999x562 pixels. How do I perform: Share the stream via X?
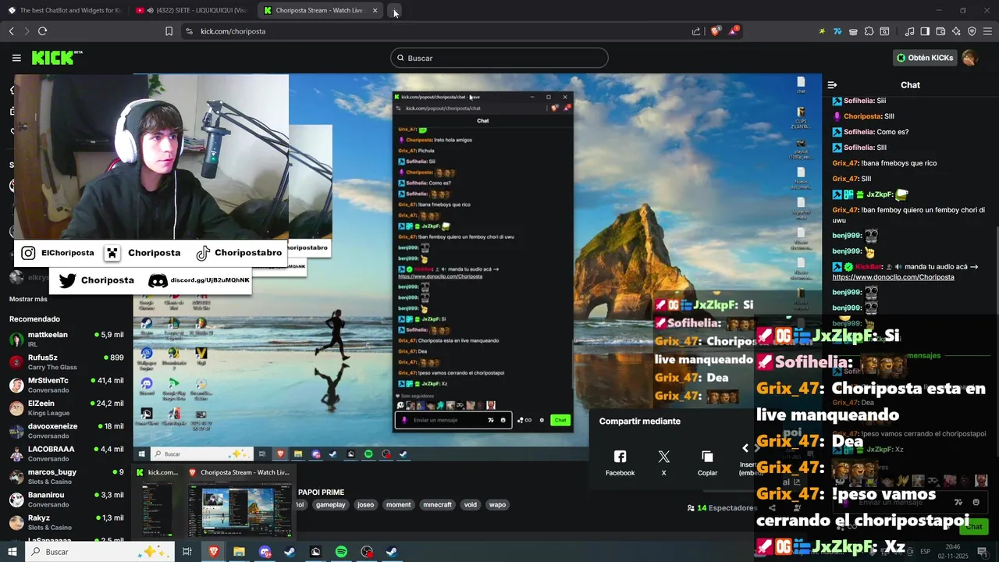point(663,462)
